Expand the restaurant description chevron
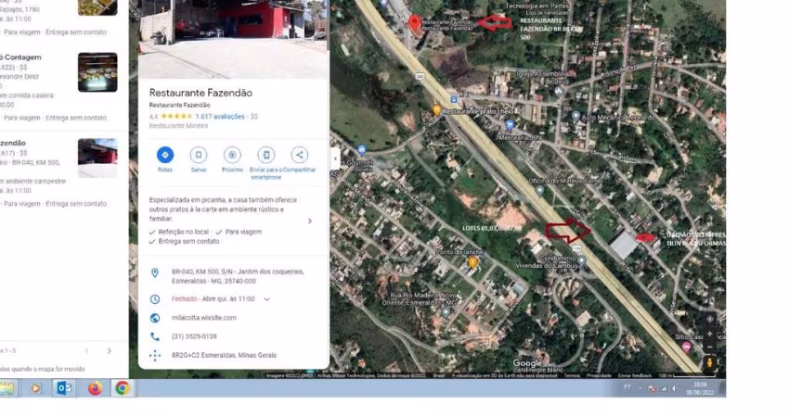 pyautogui.click(x=309, y=221)
